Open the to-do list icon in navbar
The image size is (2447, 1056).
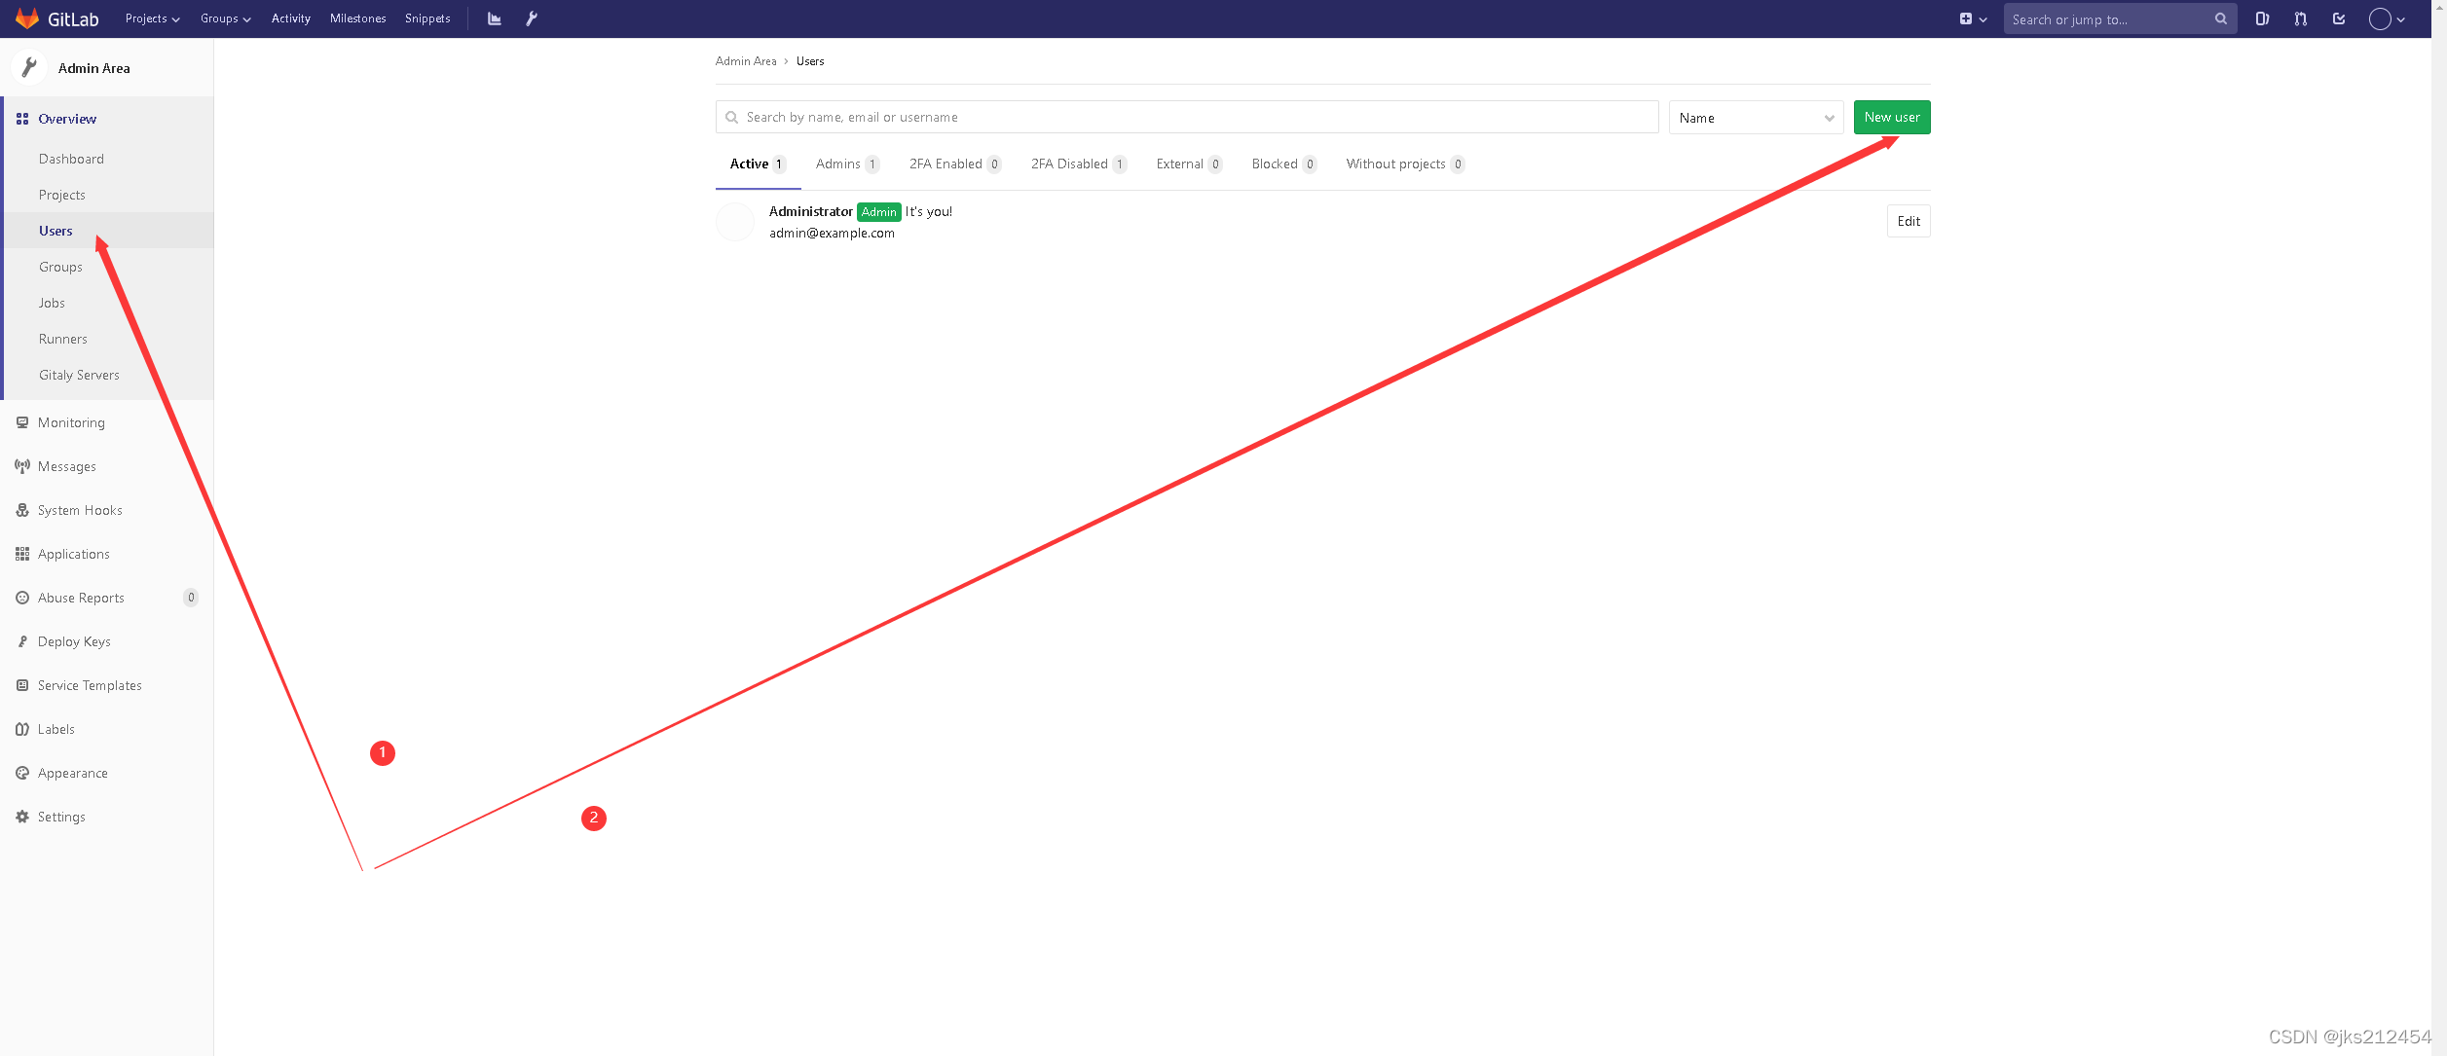coord(2339,18)
